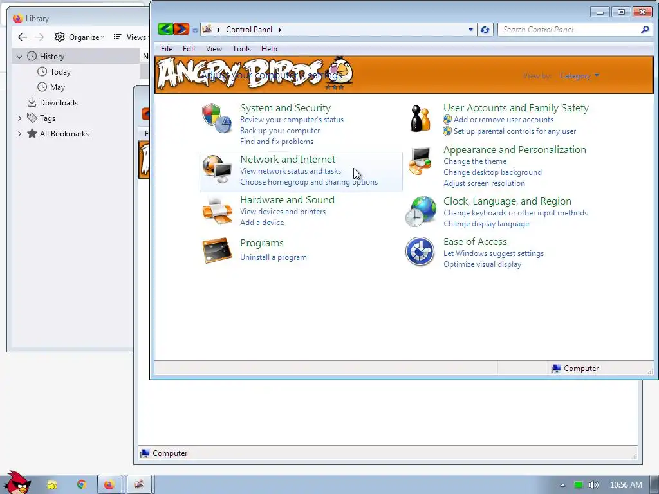Open the User Accounts chess pawns icon
This screenshot has width=659, height=494.
pos(420,118)
